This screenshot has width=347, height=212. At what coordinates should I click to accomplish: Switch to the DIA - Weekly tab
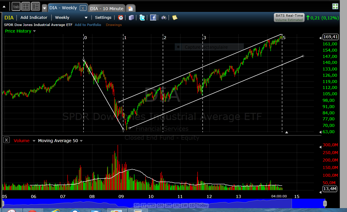63,8
